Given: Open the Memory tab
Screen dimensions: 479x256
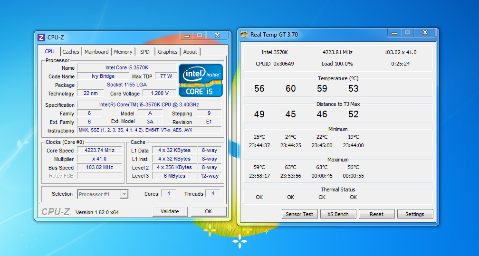Looking at the screenshot, I should click(123, 52).
